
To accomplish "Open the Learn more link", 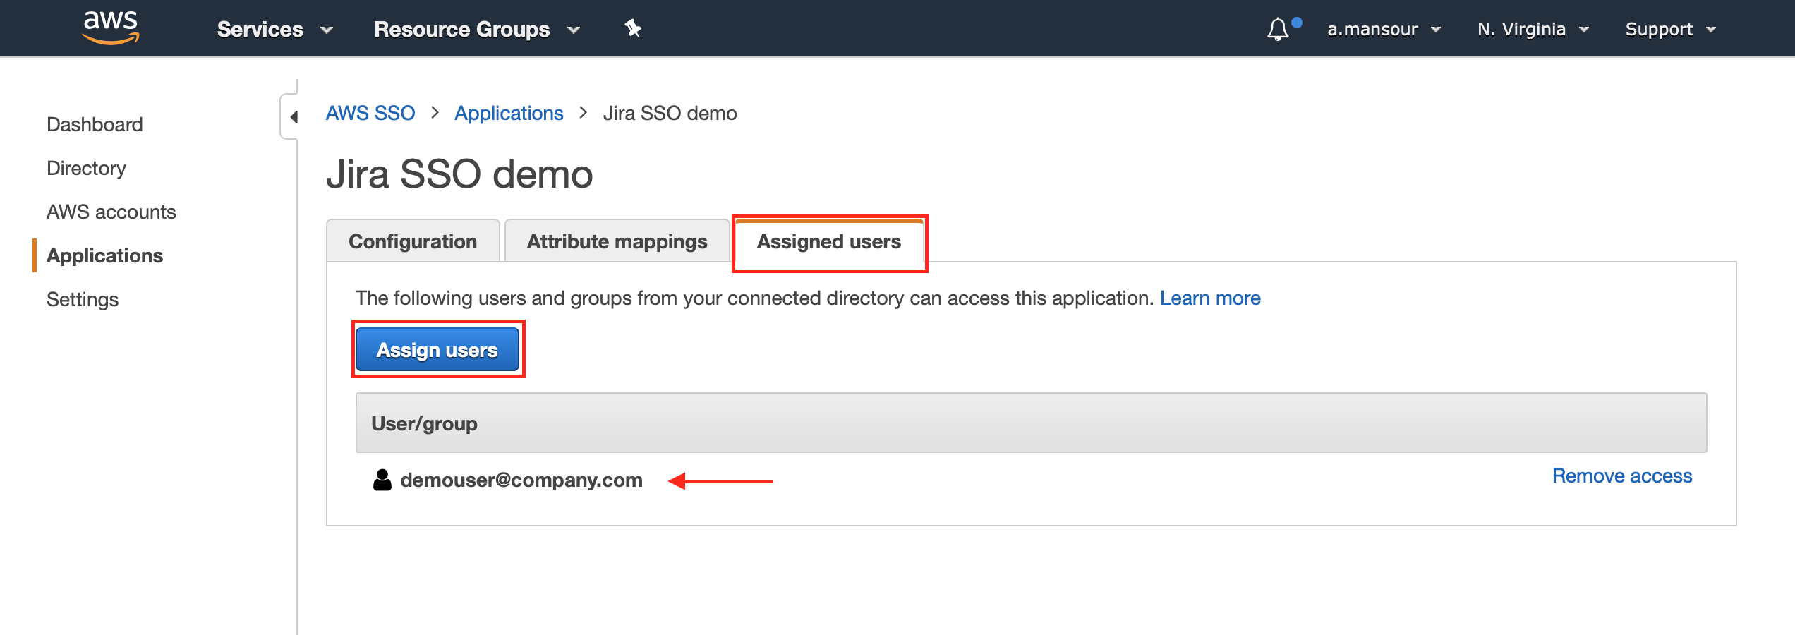I will 1210,298.
